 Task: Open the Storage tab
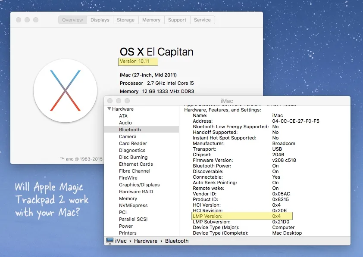pyautogui.click(x=125, y=19)
